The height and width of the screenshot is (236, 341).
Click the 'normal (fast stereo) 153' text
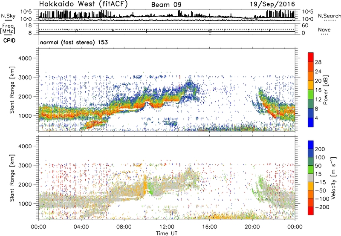74,42
